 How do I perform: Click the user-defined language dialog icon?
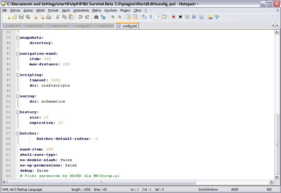(x=164, y=17)
